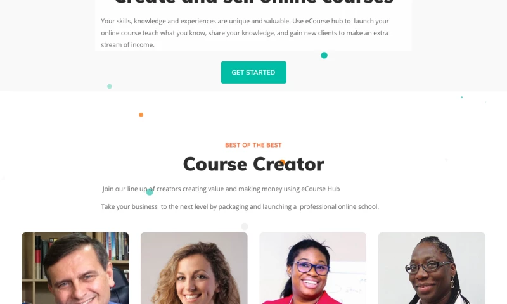The width and height of the screenshot is (507, 304).
Task: Click the teal dot overlapping 'line up of' text
Action: click(150, 192)
